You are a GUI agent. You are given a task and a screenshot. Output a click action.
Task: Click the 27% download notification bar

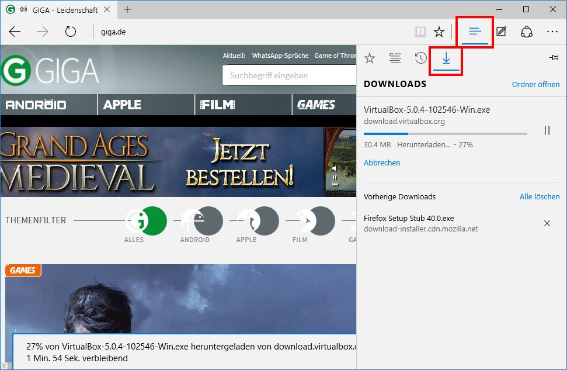pyautogui.click(x=185, y=352)
